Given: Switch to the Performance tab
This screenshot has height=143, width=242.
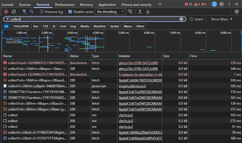Looking at the screenshot, I should tap(65, 5).
